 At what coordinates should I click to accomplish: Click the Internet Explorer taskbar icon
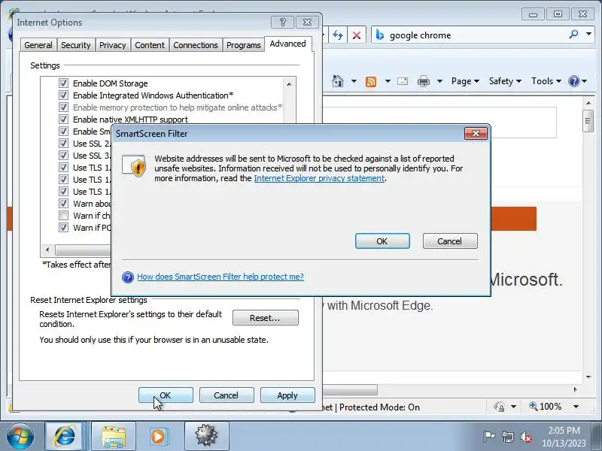pos(65,436)
